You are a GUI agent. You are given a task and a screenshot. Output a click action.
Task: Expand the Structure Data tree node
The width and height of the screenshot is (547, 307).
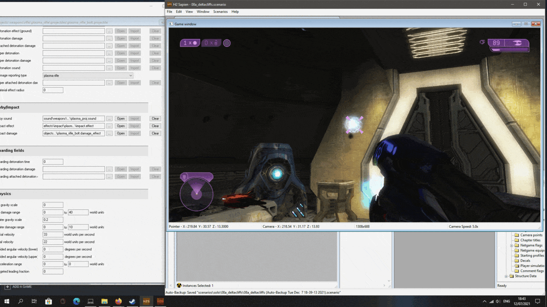(506, 276)
